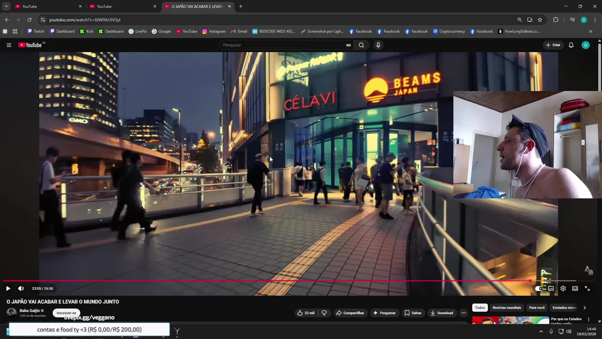
Task: Open the Por que os Estados thumbnail
Action: pyautogui.click(x=510, y=320)
